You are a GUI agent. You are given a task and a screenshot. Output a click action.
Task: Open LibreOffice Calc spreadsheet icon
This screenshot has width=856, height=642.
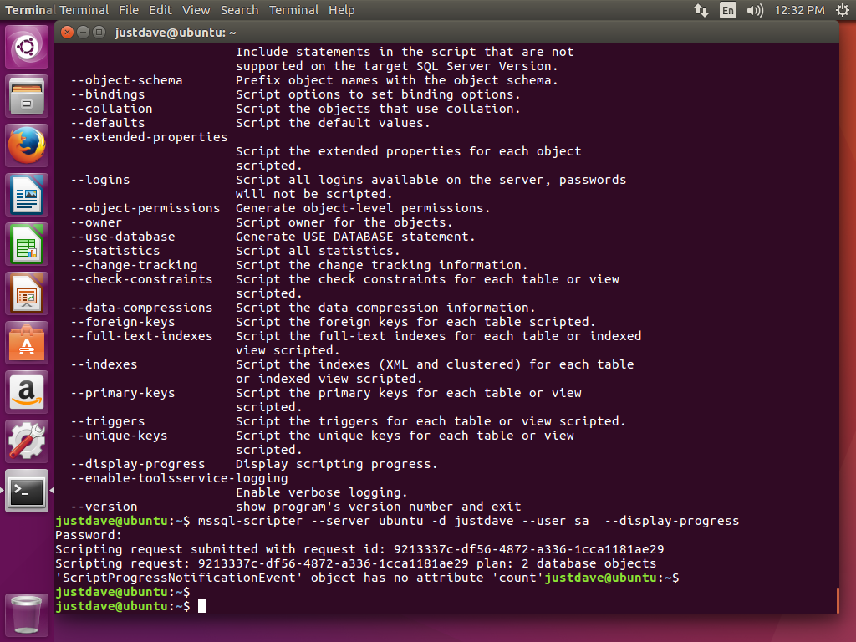click(x=28, y=244)
